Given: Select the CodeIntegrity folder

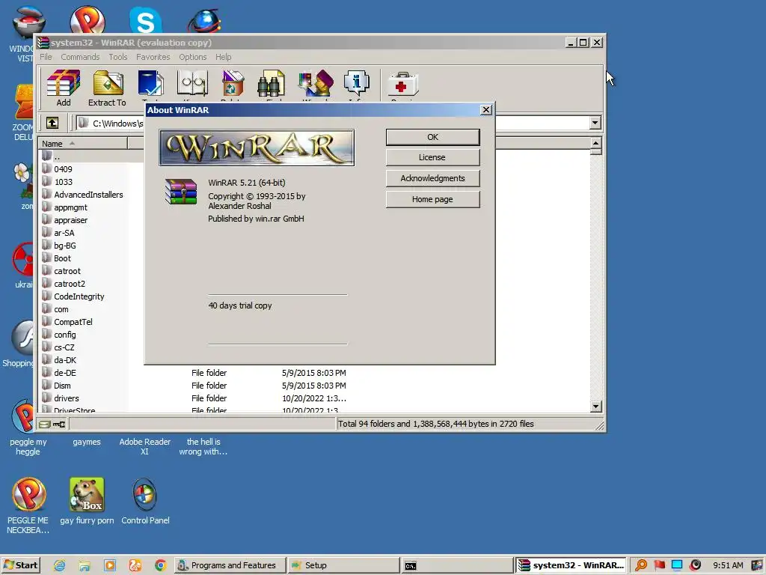Looking at the screenshot, I should click(x=79, y=296).
